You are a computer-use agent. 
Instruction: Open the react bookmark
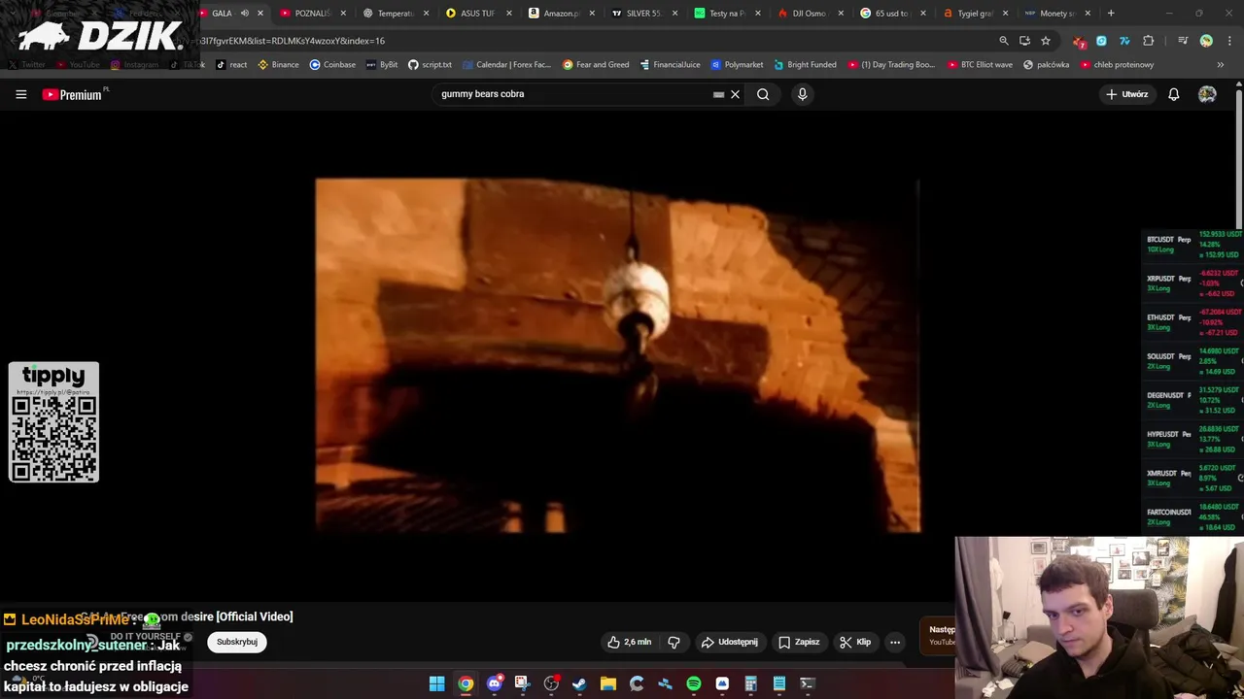click(x=231, y=65)
